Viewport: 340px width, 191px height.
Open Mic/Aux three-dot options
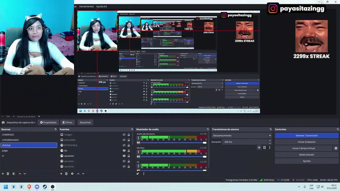138,152
